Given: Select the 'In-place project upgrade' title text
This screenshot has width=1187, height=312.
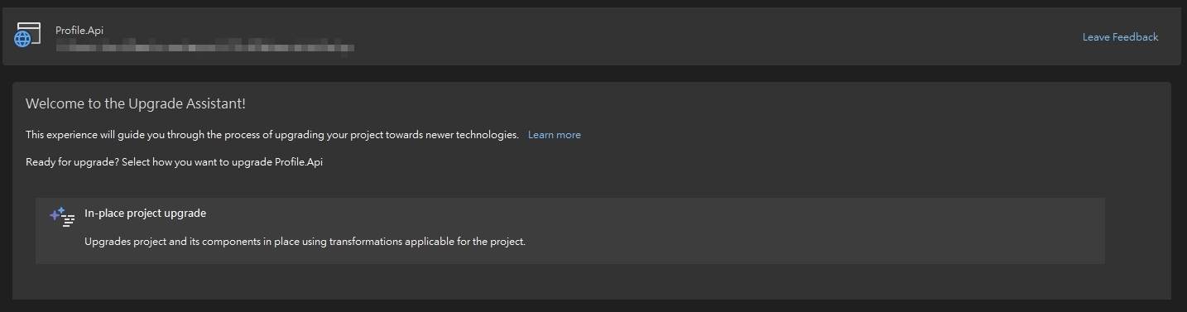Looking at the screenshot, I should 145,213.
